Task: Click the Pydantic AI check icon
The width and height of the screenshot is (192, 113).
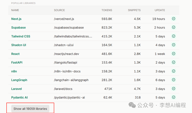Action: point(174,97)
